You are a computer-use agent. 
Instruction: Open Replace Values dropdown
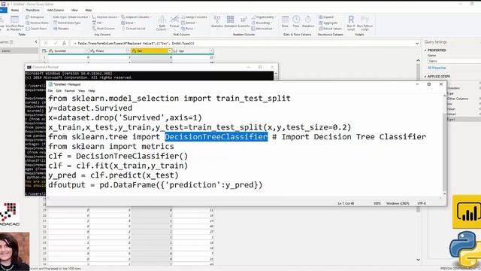pyautogui.click(x=105, y=17)
